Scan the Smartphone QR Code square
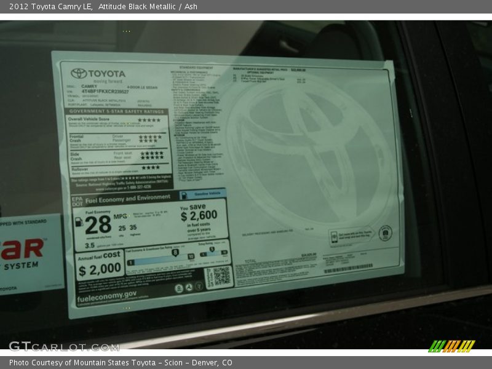 (x=221, y=277)
